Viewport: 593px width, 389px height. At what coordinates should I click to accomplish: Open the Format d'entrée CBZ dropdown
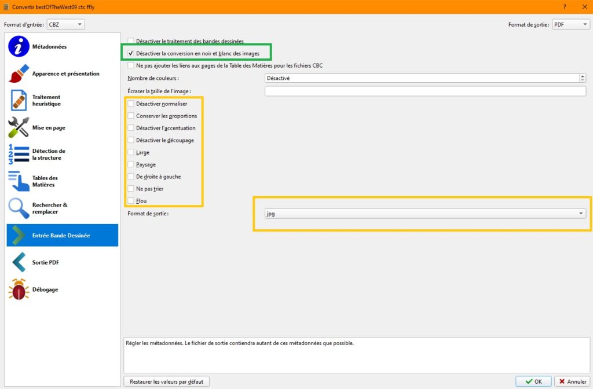66,24
